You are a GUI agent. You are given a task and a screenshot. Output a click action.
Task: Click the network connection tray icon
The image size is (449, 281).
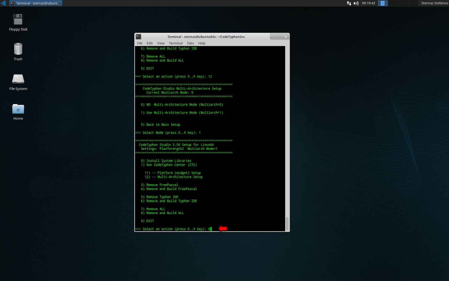pyautogui.click(x=349, y=3)
